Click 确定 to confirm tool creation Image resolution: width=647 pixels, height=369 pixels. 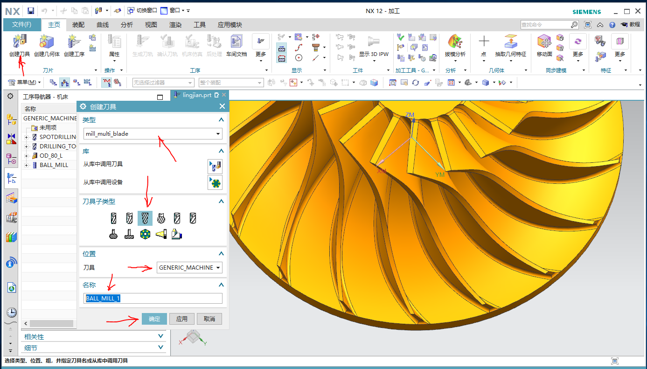point(154,319)
